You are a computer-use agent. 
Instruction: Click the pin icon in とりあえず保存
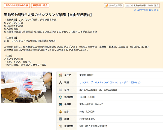[x=107, y=5]
